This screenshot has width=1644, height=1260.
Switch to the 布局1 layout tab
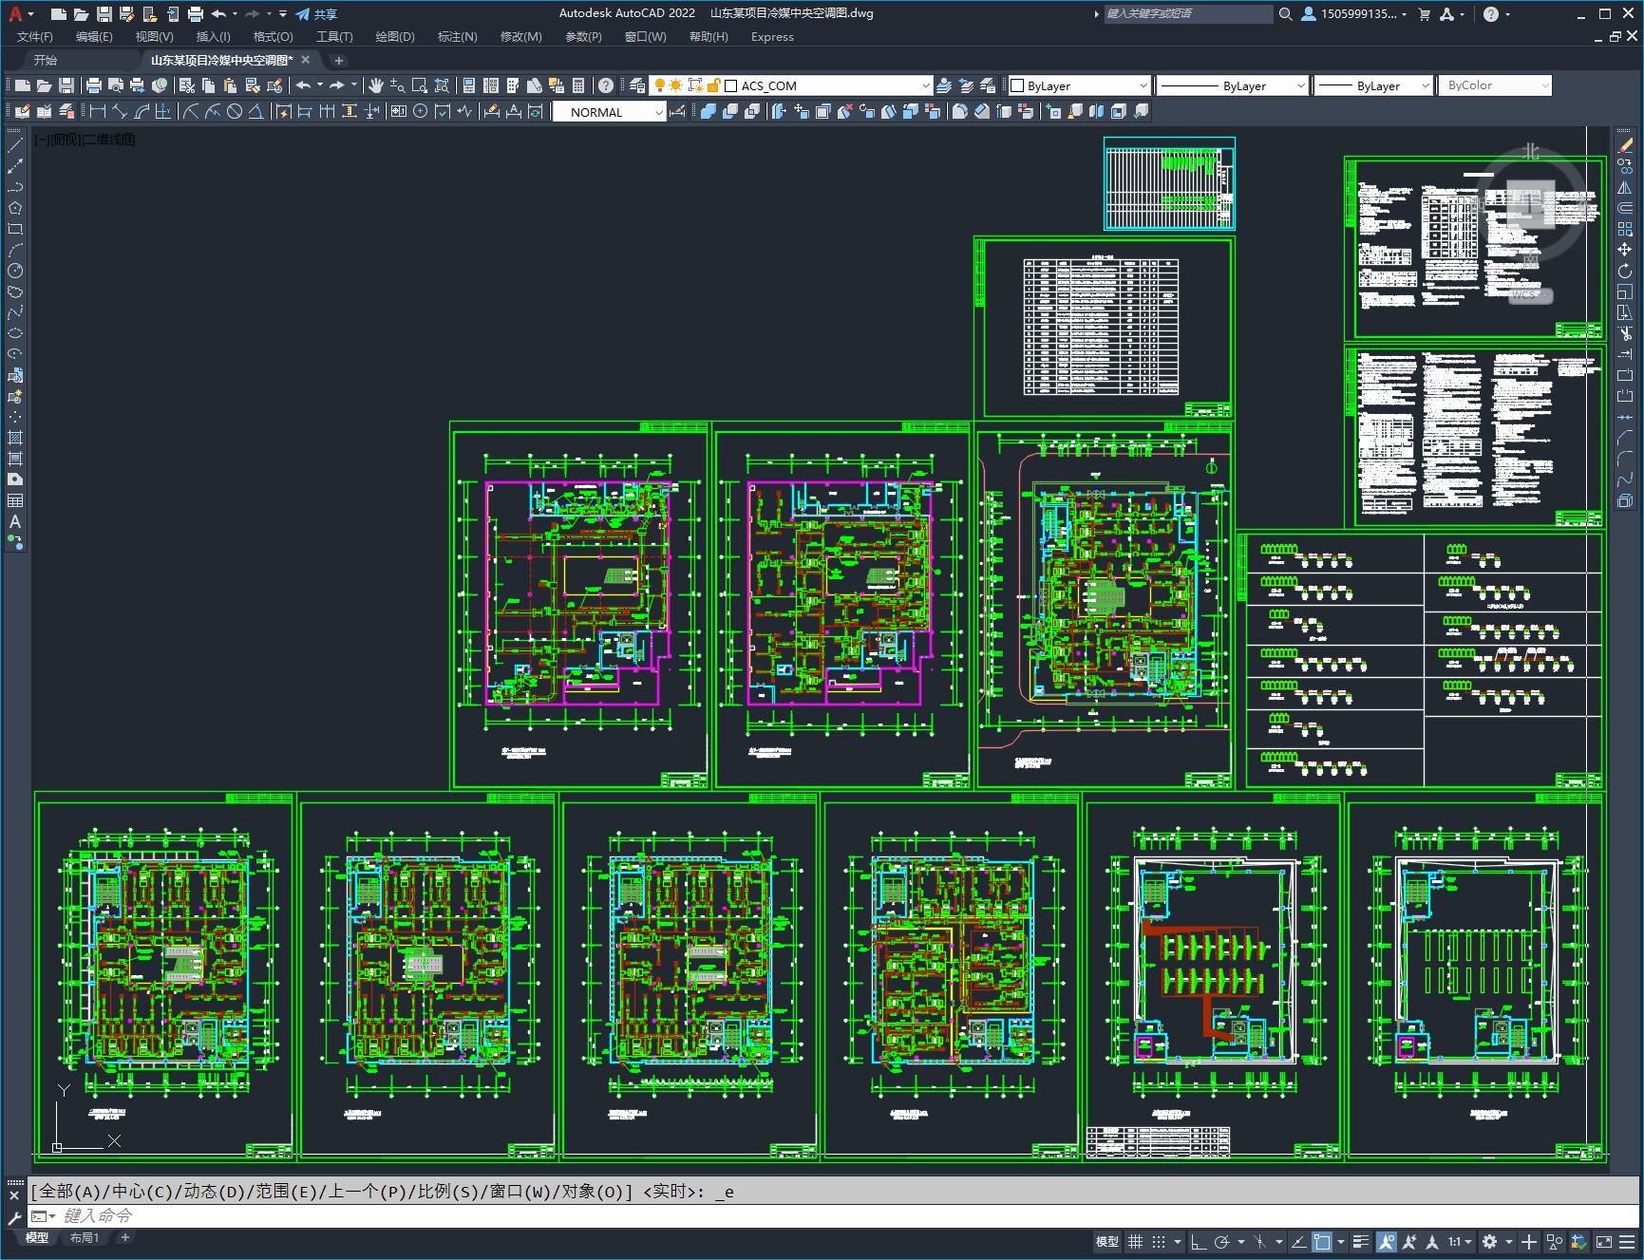tap(84, 1237)
